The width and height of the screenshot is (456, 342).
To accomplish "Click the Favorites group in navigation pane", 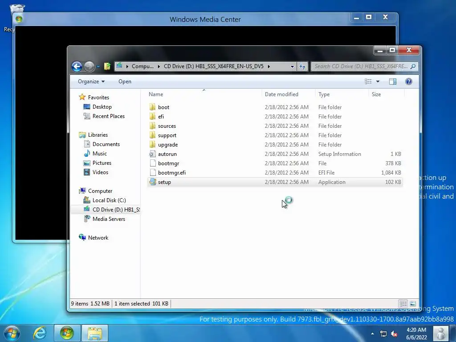I will [98, 98].
